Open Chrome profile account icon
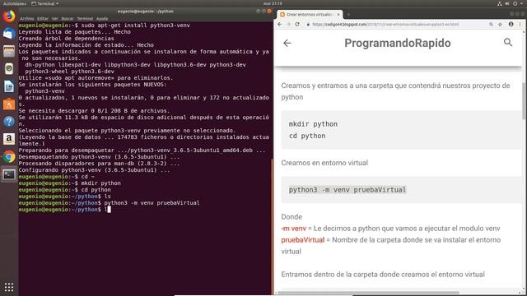 click(511, 25)
